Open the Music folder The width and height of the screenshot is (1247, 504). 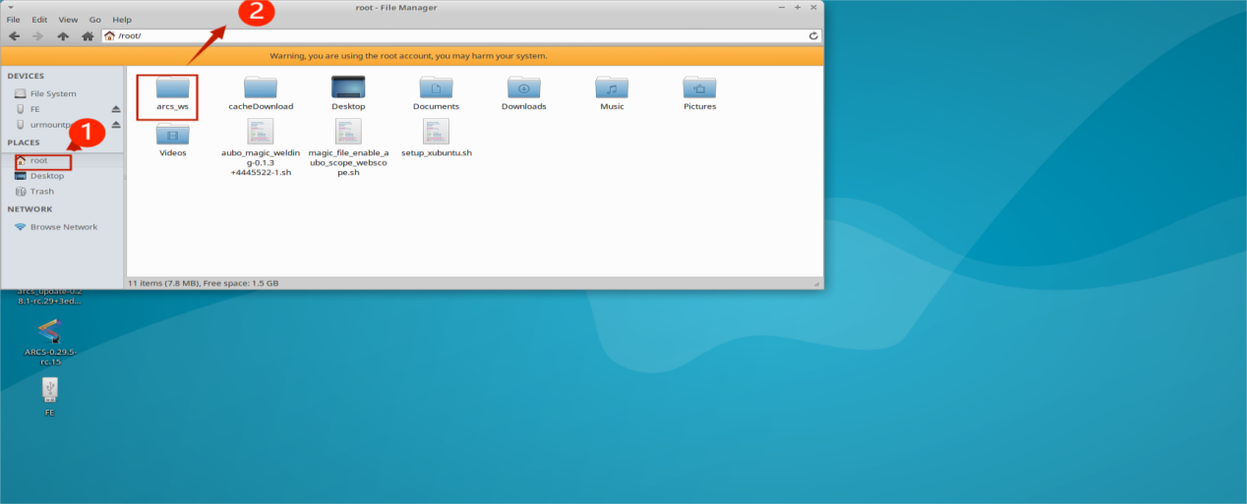[x=612, y=94]
